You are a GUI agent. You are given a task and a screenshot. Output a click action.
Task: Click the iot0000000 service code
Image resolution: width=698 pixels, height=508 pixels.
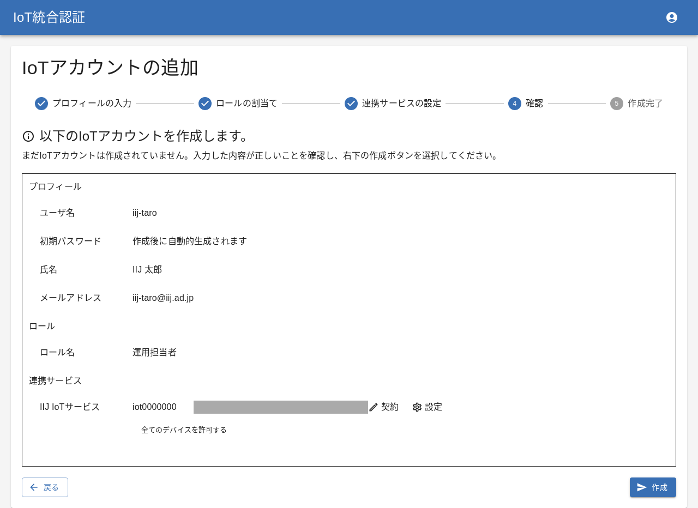coord(154,407)
